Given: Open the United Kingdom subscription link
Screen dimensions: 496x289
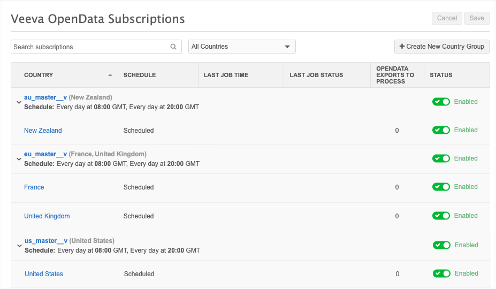Looking at the screenshot, I should pyautogui.click(x=47, y=216).
